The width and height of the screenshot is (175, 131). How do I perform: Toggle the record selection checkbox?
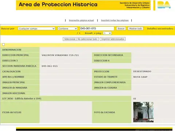coord(4,45)
